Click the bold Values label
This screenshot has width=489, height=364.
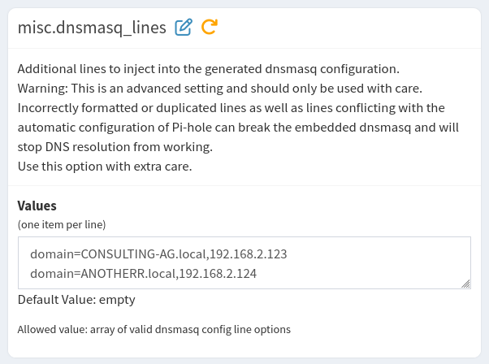pyautogui.click(x=37, y=206)
